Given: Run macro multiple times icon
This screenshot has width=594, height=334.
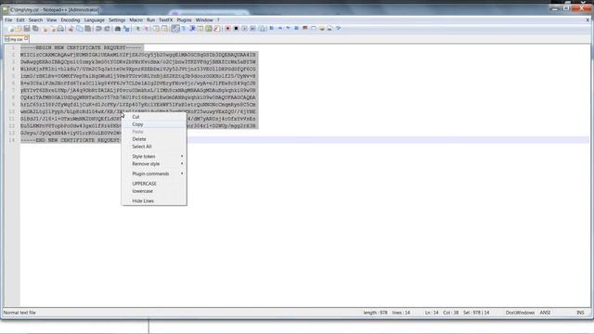Looking at the screenshot, I should click(252, 29).
